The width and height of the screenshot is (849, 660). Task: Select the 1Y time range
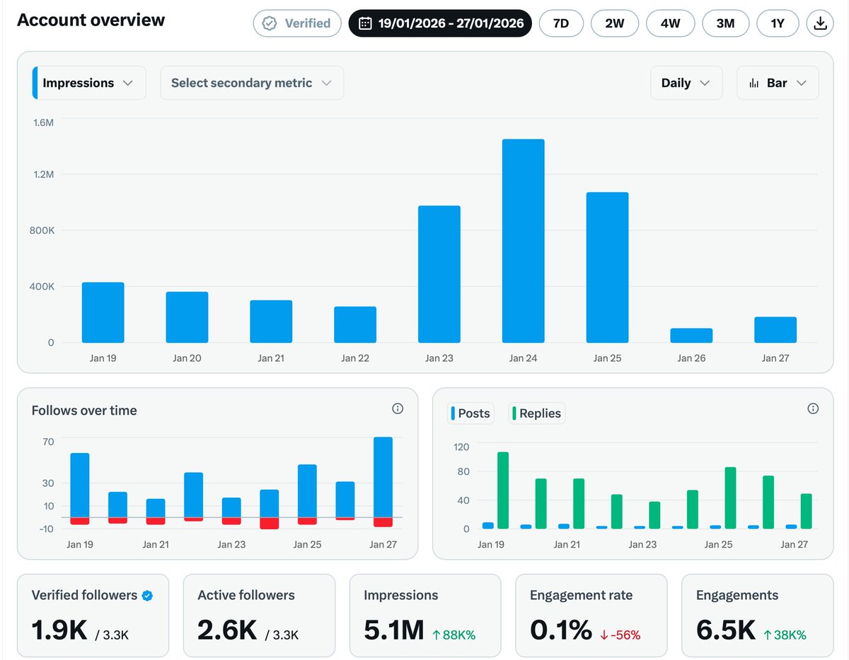tap(778, 23)
